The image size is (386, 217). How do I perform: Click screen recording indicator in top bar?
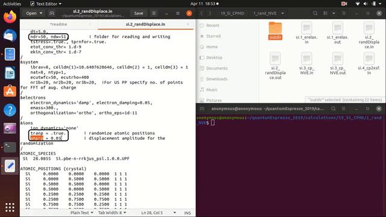pyautogui.click(x=344, y=4)
